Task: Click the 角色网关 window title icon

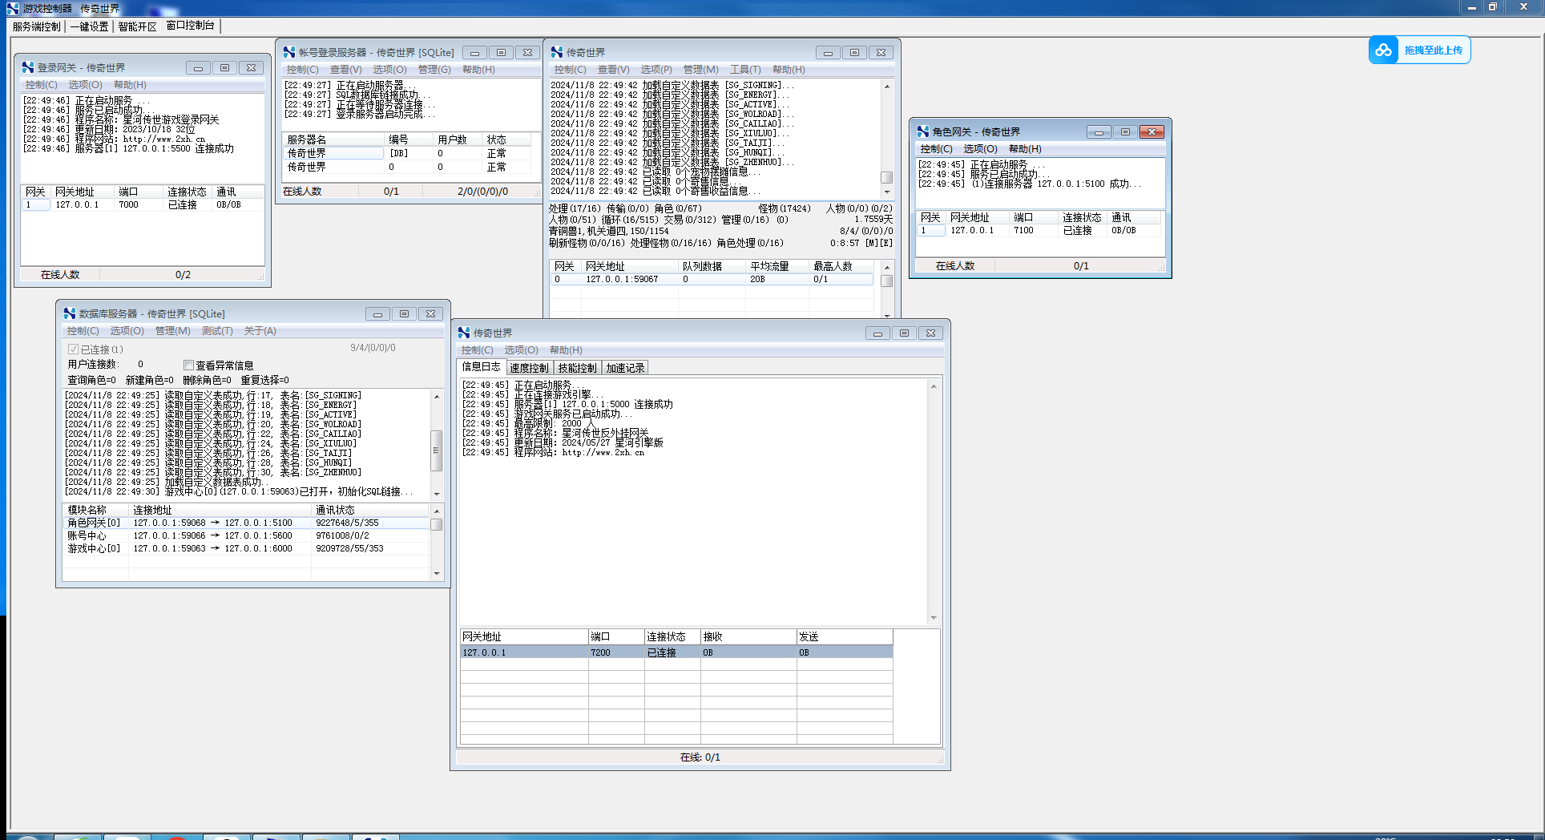Action: (x=923, y=131)
